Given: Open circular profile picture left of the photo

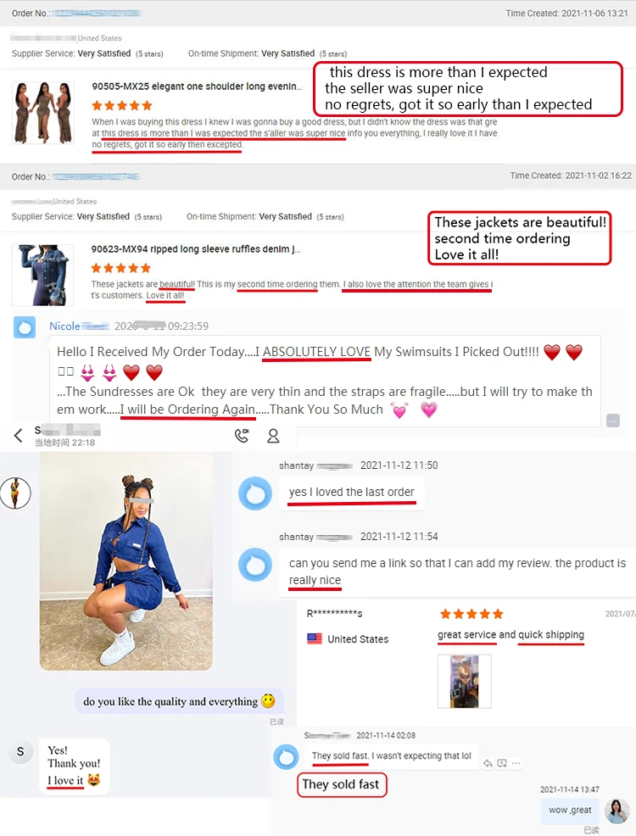Looking at the screenshot, I should pos(15,493).
